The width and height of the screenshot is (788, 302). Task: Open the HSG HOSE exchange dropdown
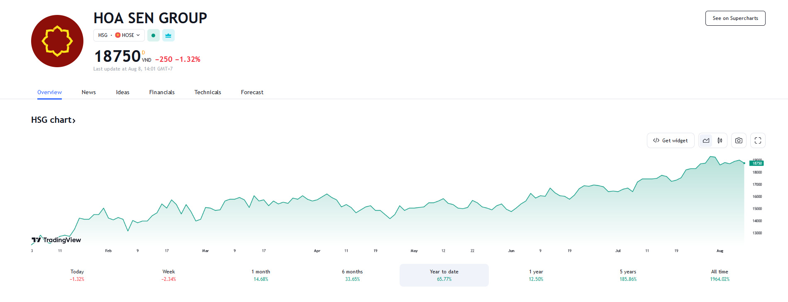point(119,36)
